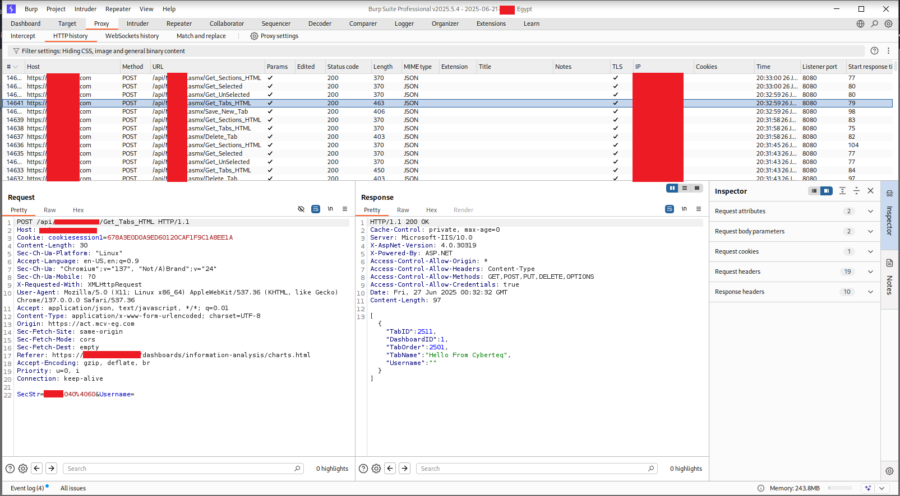Go to next match arrow in Request search

pos(51,468)
